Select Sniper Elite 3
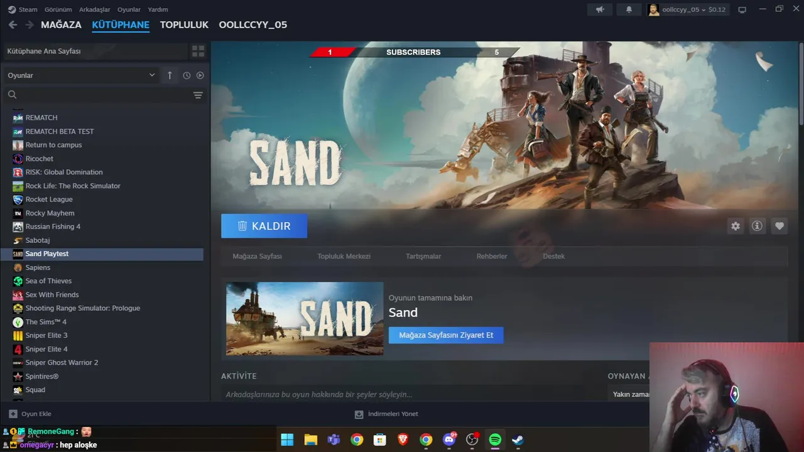The height and width of the screenshot is (452, 804). coord(46,335)
